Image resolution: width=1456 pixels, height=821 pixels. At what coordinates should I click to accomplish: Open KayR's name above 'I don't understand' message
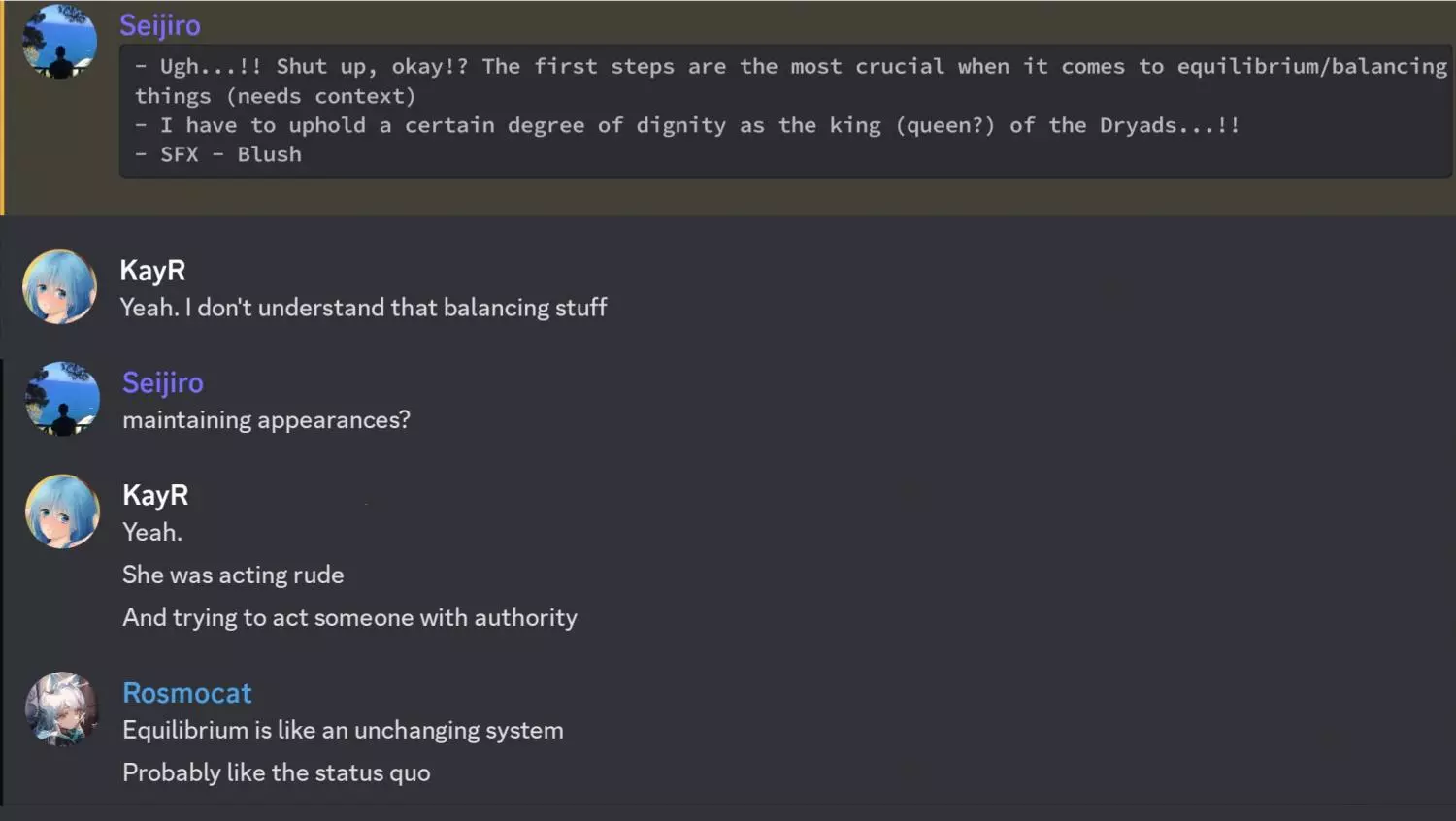[152, 271]
